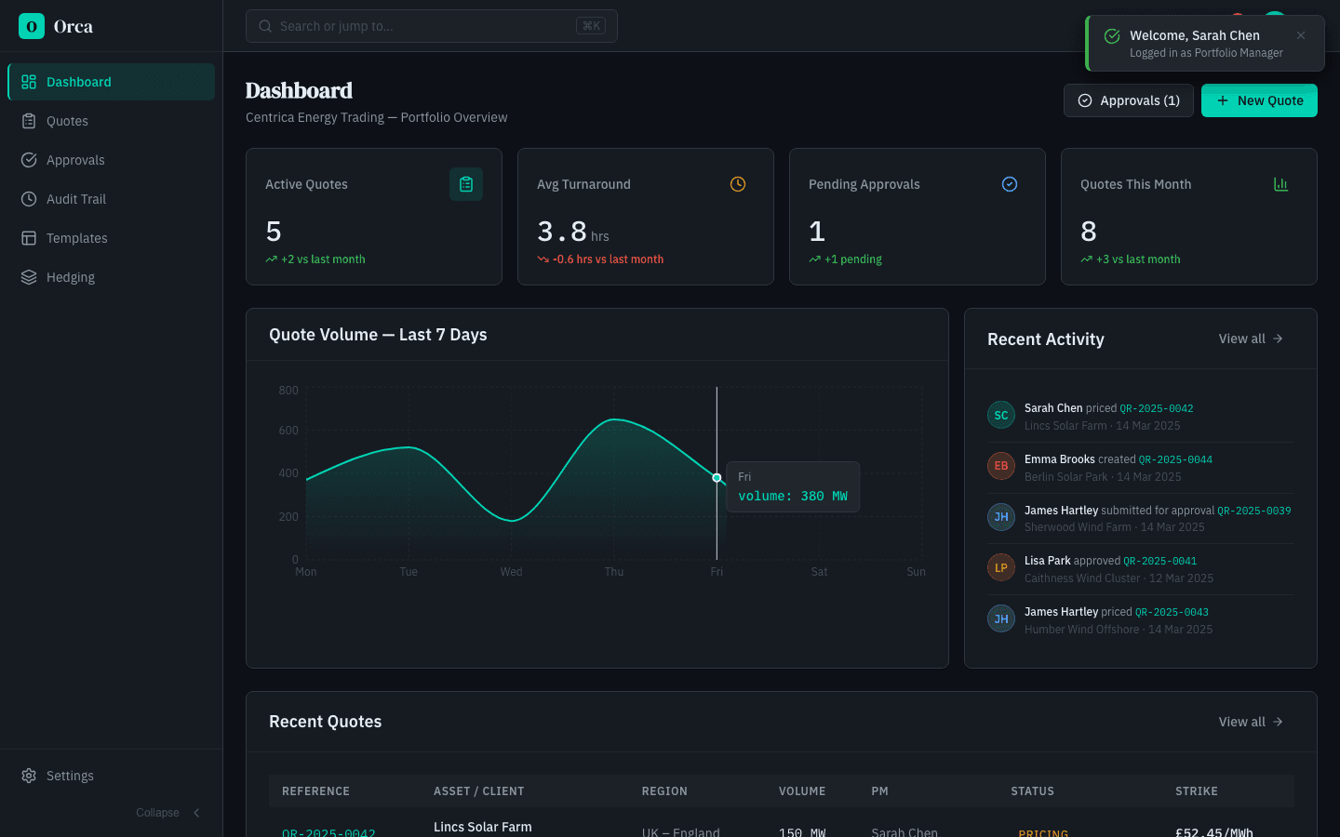The width and height of the screenshot is (1340, 837).
Task: Focus the Search or jump to field
Action: [x=432, y=26]
